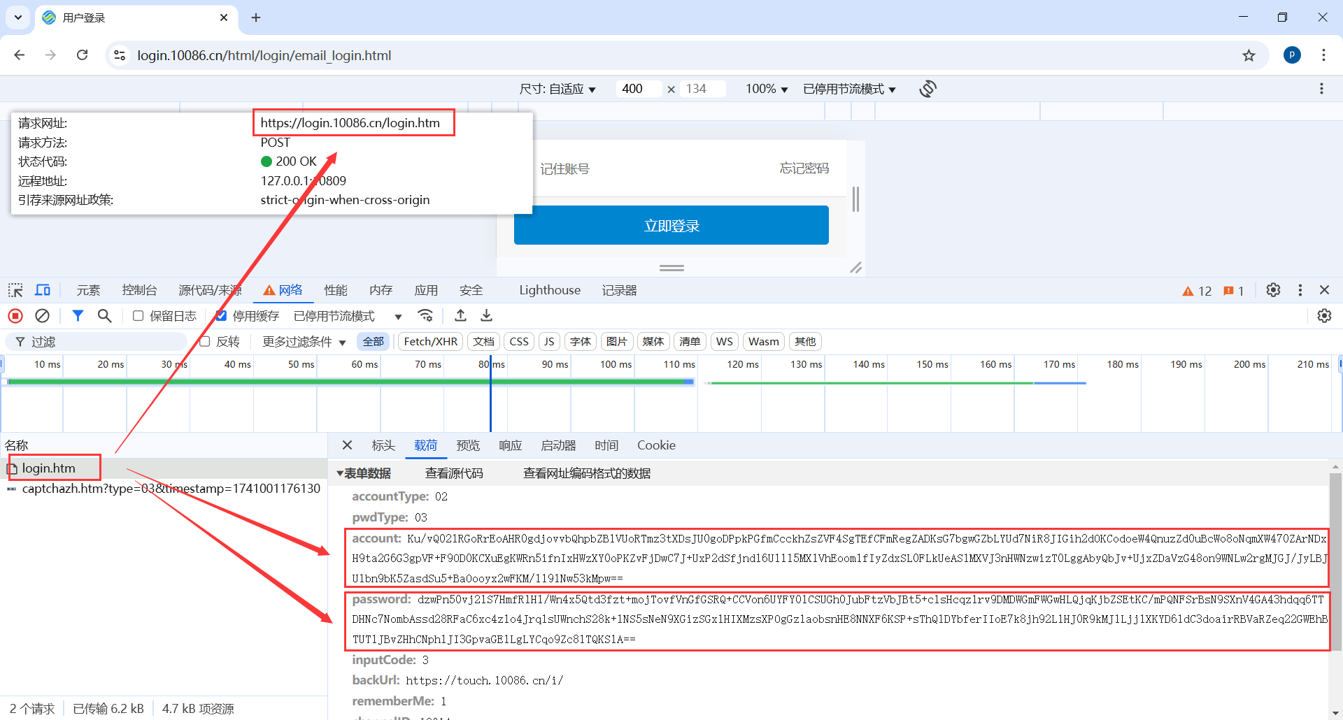
Task: Open network panel settings gear
Action: tap(1324, 316)
